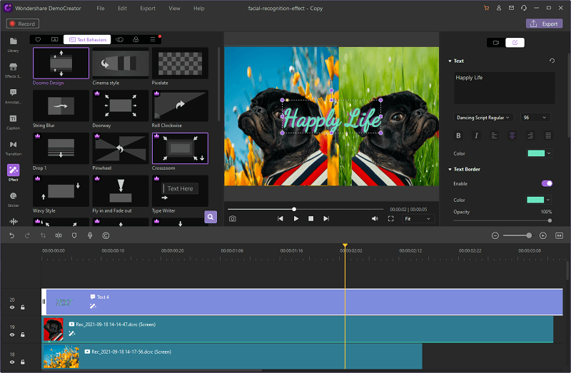
Task: Switch to the video properties tab
Action: [496, 43]
